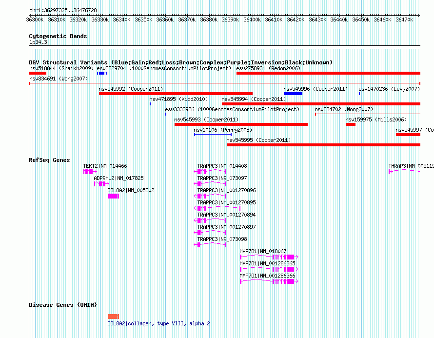Click the Disease Genes (OMIM) track title
Viewport: 434px width, 338px height.
[63, 305]
